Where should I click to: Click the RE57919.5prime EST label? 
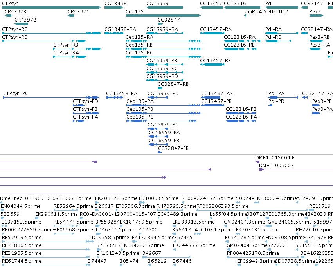pyautogui.click(x=22, y=238)
